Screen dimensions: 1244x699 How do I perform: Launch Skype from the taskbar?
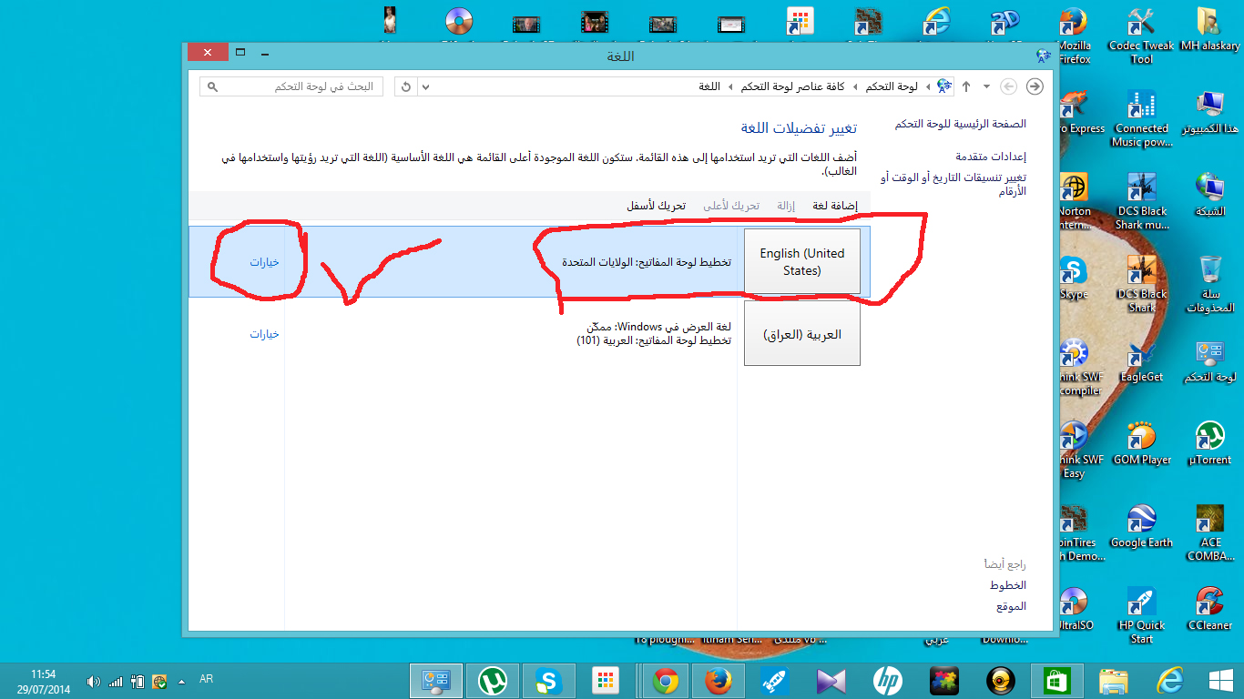pyautogui.click(x=549, y=679)
